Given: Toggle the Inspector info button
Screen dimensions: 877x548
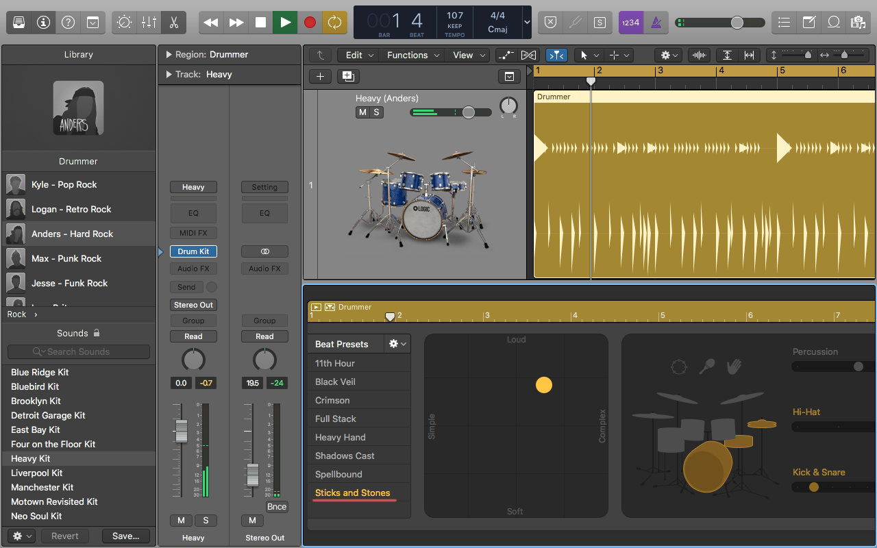Looking at the screenshot, I should (x=44, y=23).
